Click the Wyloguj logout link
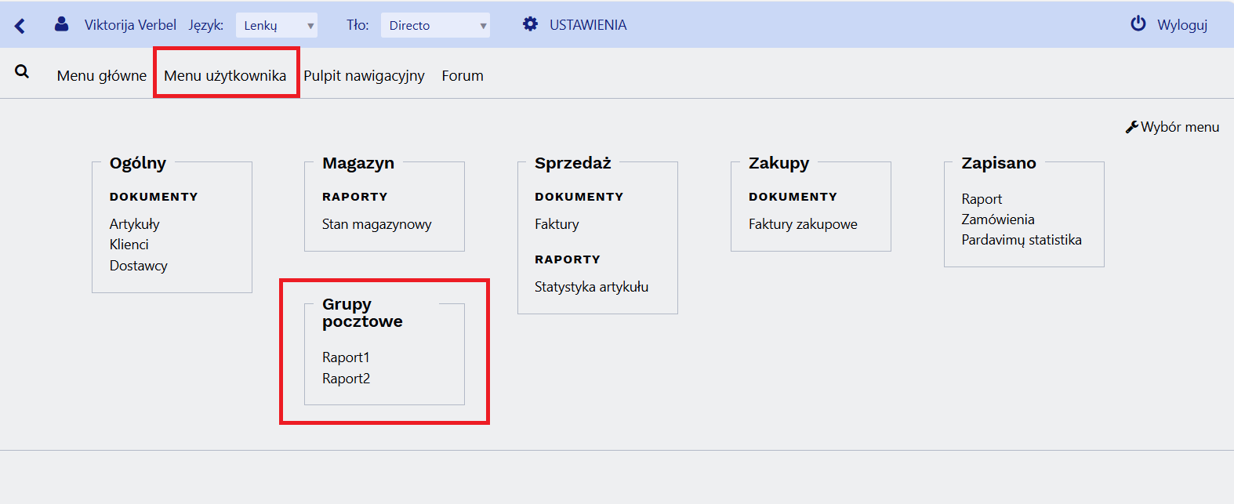Viewport: 1234px width, 504px height. [x=1182, y=25]
